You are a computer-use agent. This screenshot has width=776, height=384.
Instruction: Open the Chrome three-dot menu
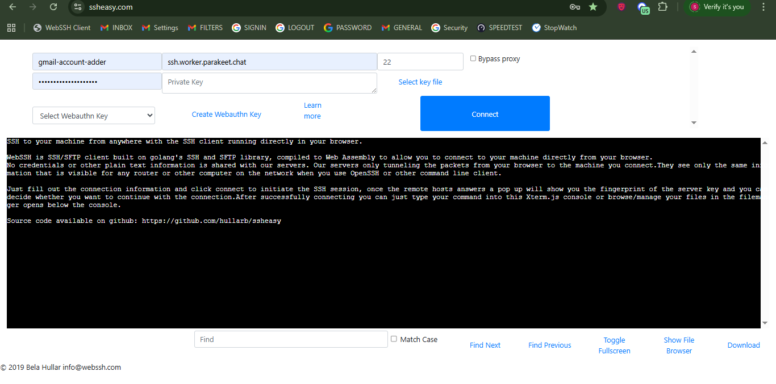764,7
